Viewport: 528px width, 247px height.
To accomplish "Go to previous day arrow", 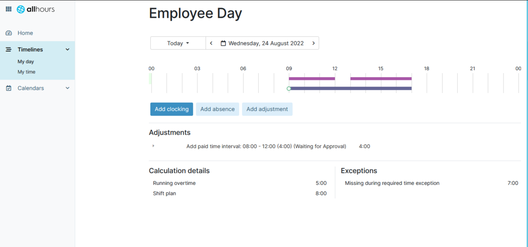I will (x=211, y=43).
